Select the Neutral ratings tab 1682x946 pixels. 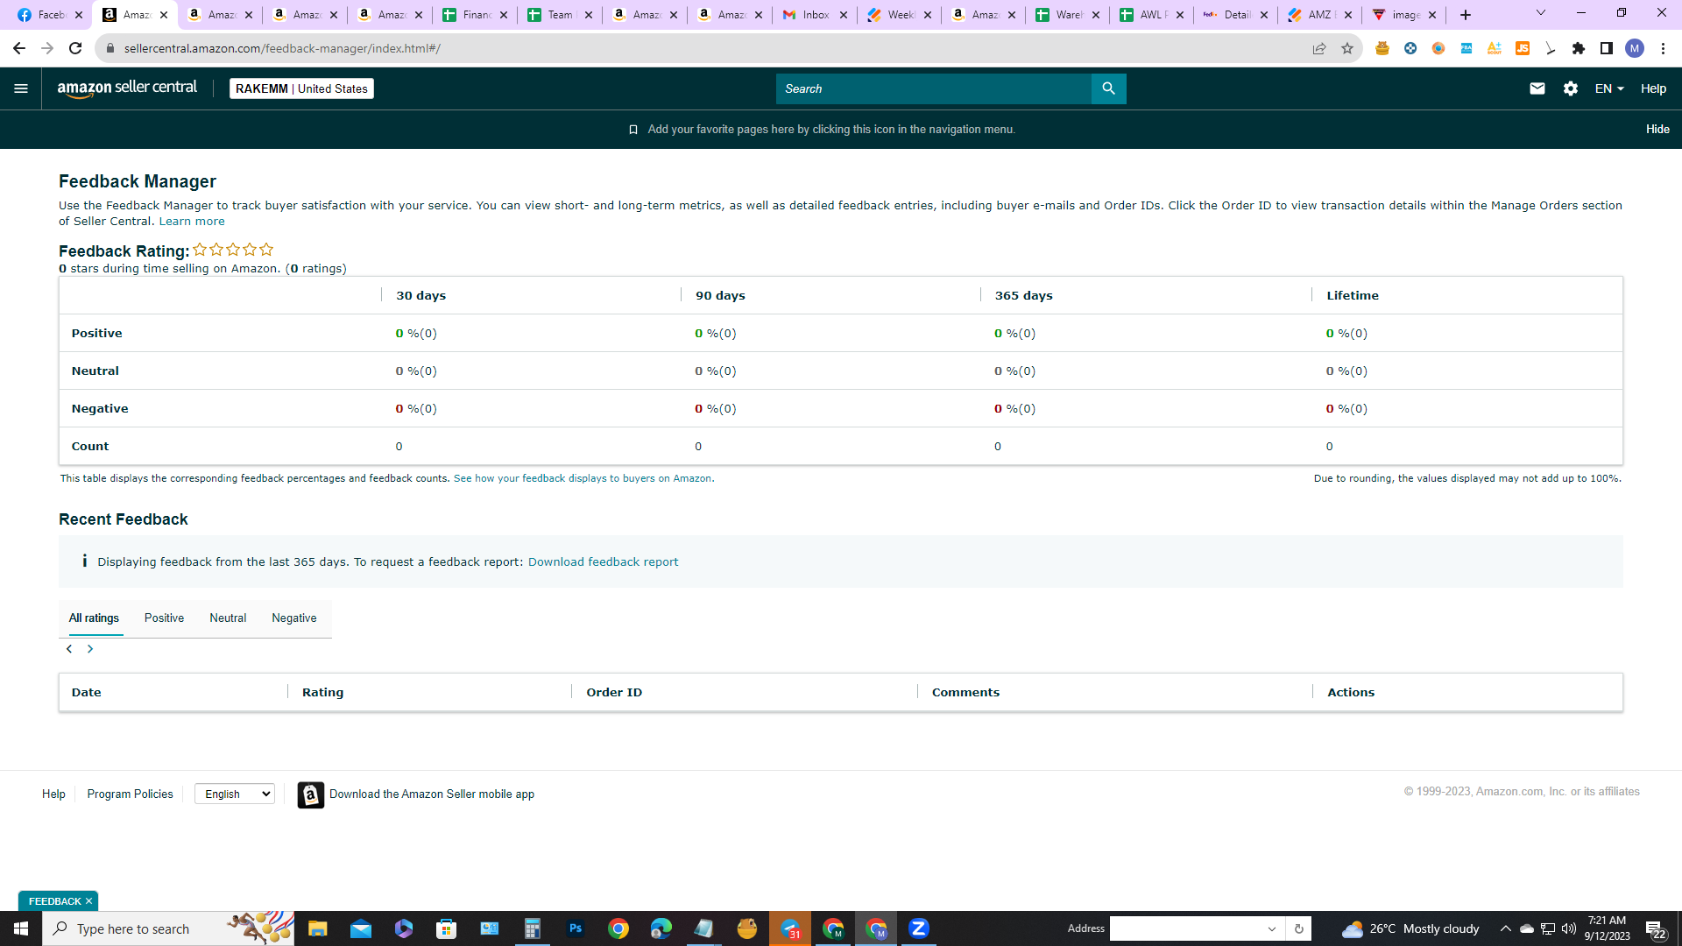pyautogui.click(x=228, y=618)
